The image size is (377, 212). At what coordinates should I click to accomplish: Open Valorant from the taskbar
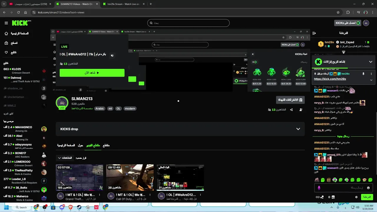tap(96, 207)
